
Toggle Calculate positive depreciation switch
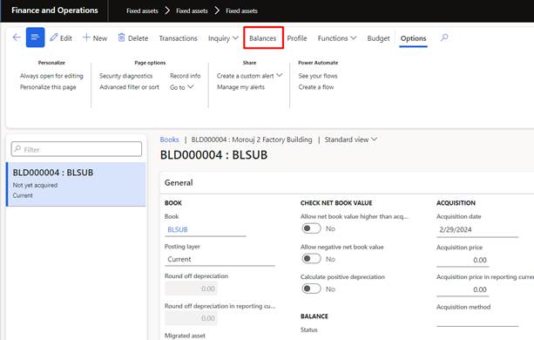pos(311,289)
